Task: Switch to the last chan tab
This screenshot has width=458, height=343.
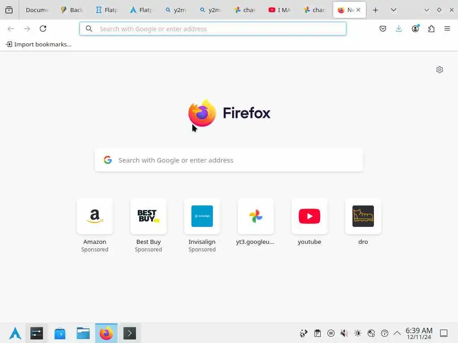Action: (x=314, y=10)
